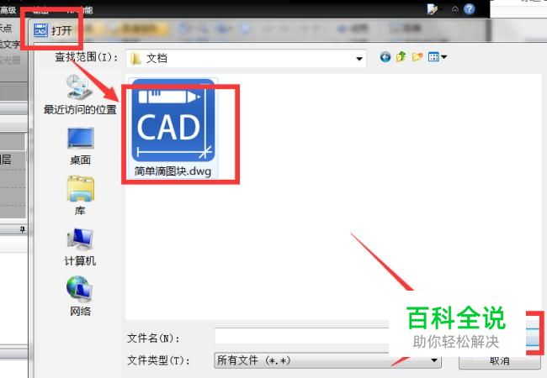Open the view menu icon

click(x=437, y=57)
